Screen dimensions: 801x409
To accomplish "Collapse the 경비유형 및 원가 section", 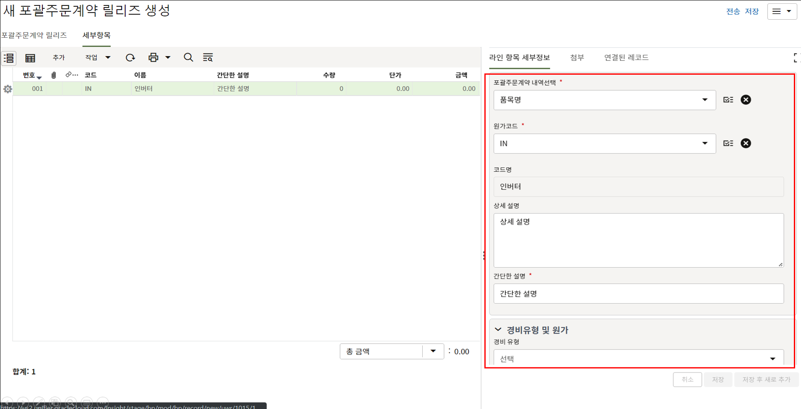I will (498, 330).
